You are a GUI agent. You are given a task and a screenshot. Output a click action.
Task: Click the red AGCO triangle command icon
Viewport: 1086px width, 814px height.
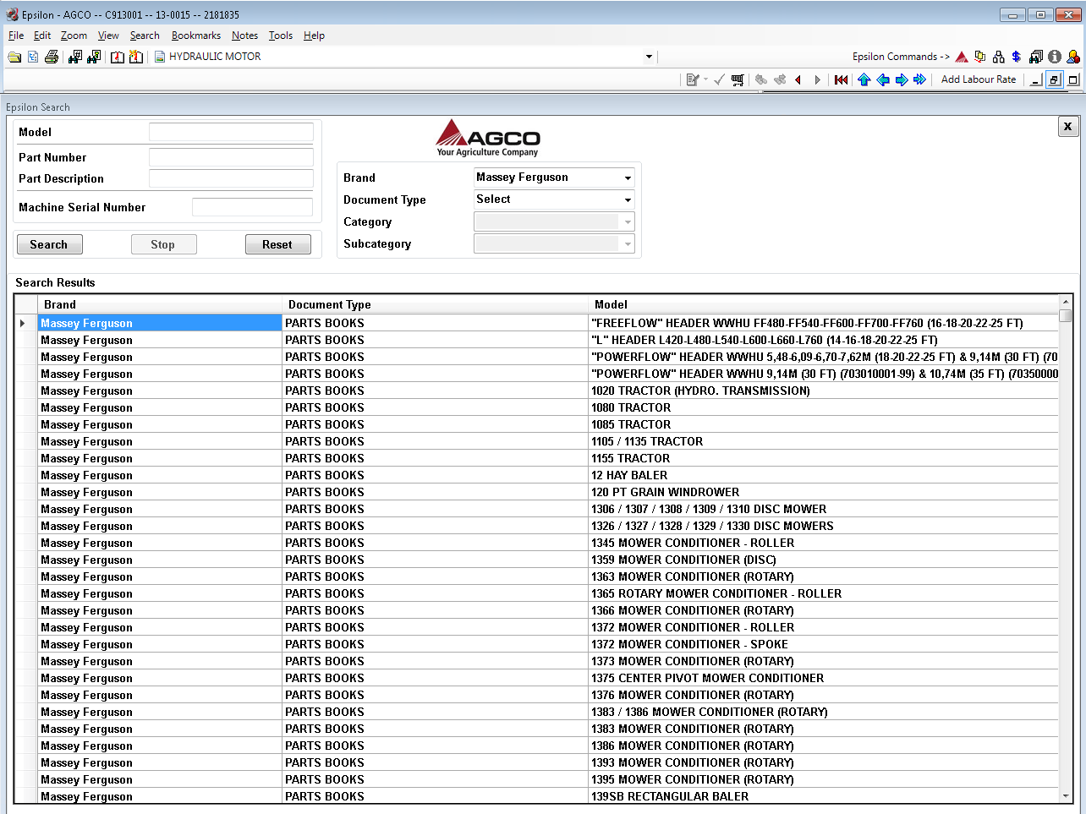click(x=962, y=57)
